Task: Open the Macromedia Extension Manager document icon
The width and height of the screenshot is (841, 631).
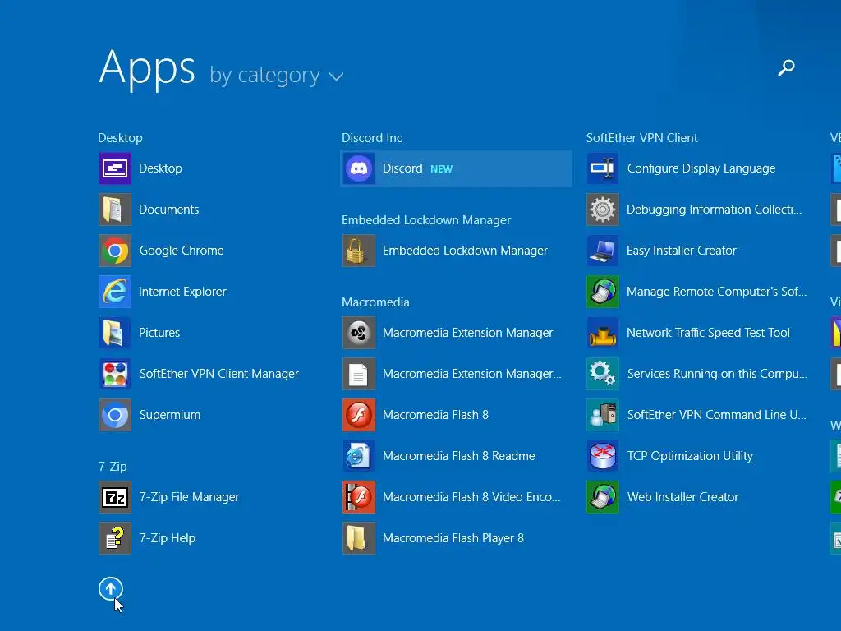Action: [x=359, y=374]
